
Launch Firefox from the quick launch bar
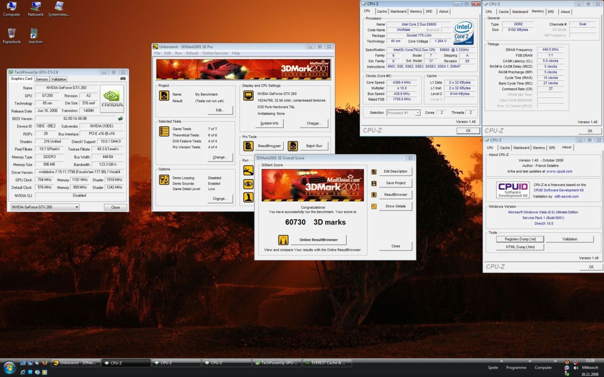click(44, 363)
